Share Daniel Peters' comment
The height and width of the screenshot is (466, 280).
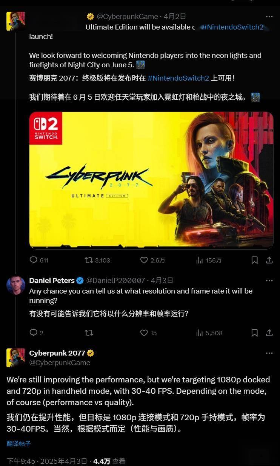tap(269, 333)
